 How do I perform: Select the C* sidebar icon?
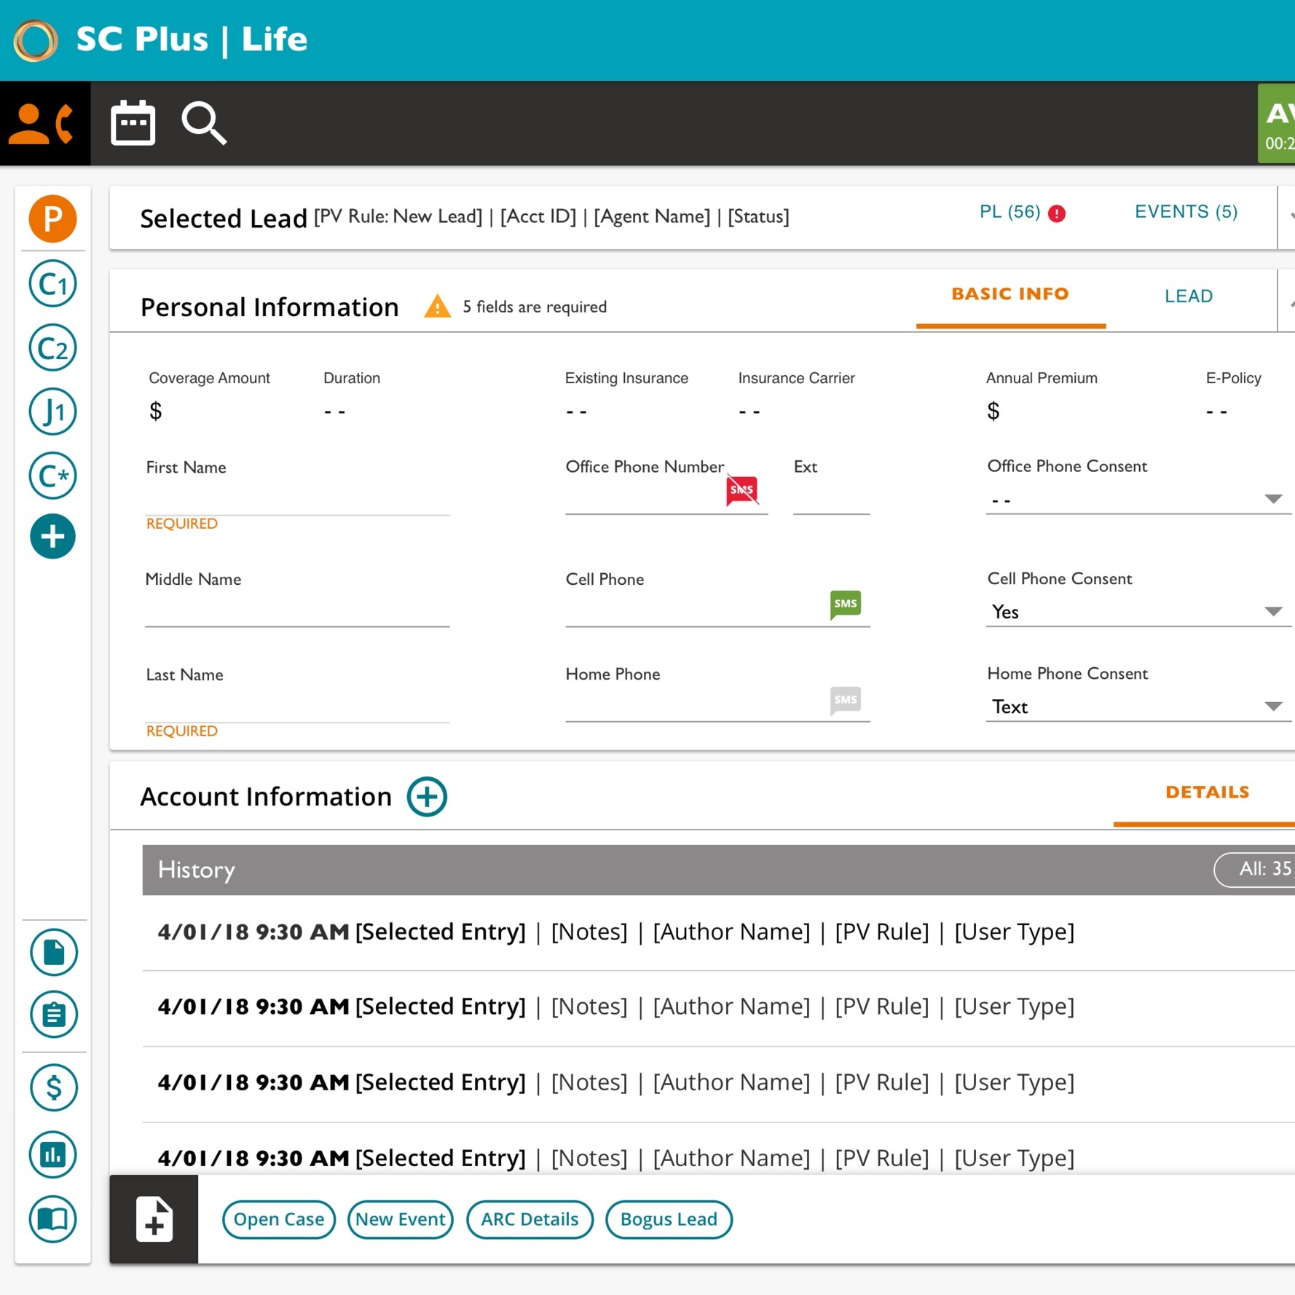pos(52,476)
